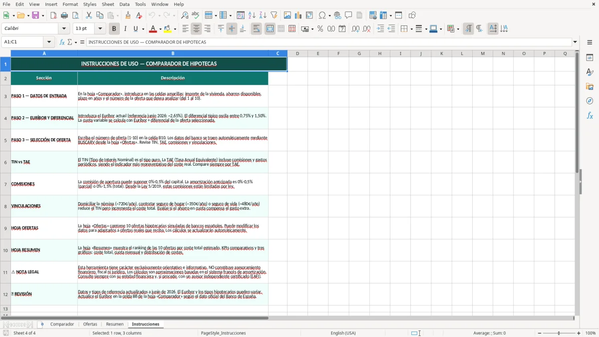Click the AutoFilter funnel icon
The image size is (599, 337).
click(274, 15)
